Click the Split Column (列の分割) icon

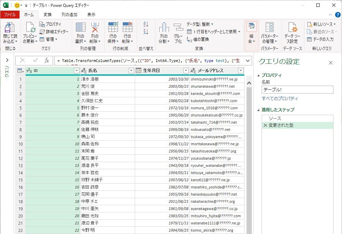pyautogui.click(x=164, y=27)
